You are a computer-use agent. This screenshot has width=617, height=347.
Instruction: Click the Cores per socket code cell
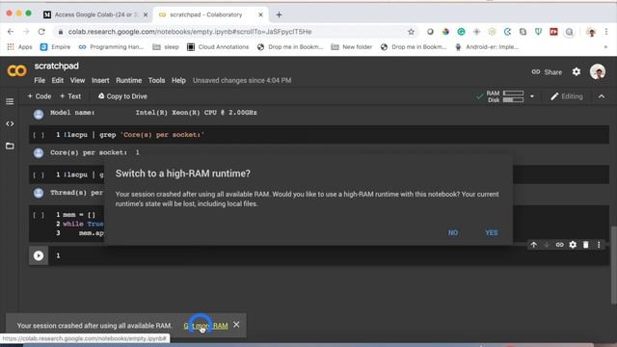click(x=319, y=135)
